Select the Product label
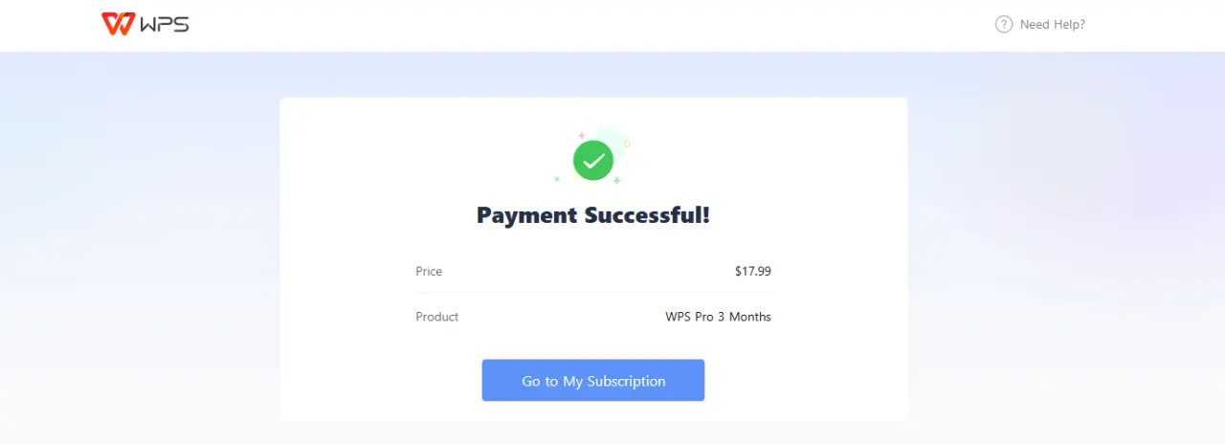 coord(437,317)
